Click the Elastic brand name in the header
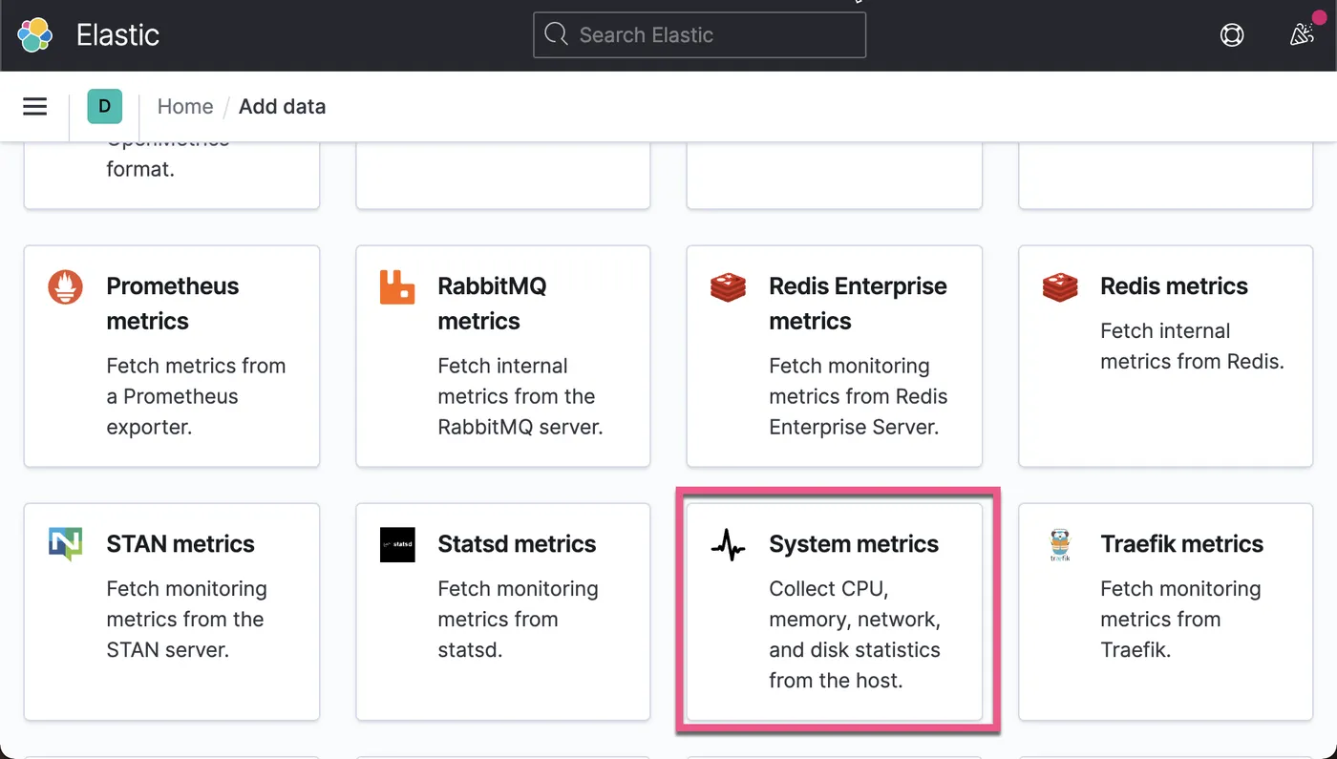 click(x=117, y=35)
